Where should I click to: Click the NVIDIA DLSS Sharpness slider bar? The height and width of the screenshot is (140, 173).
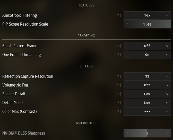click(147, 133)
